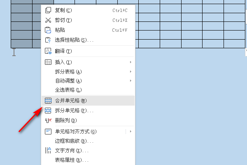Viewport: 247px width, 165px height.
Task: Choose Select Entire Table (全选表格)
Action: coord(68,90)
